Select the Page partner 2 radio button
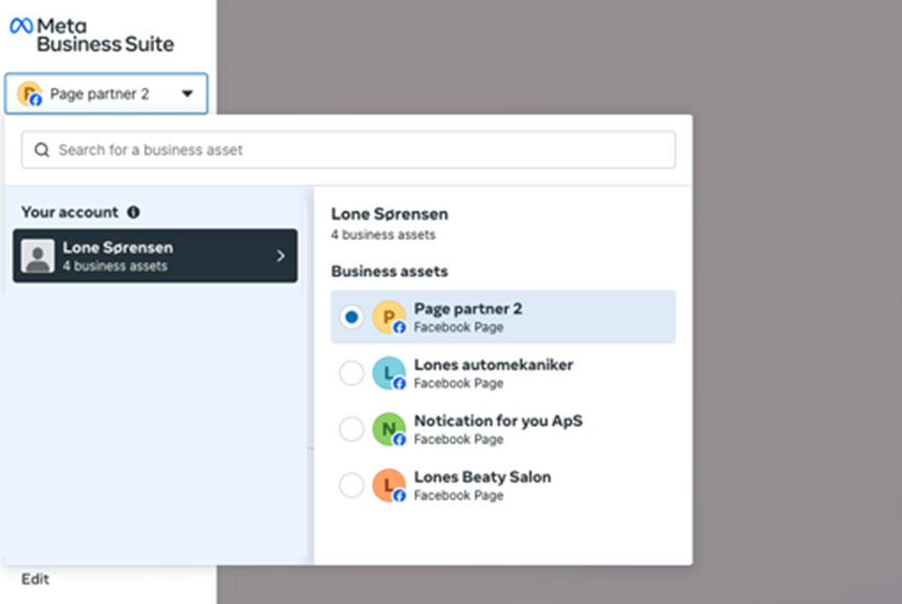Screen dimensions: 902x604 click(x=352, y=317)
